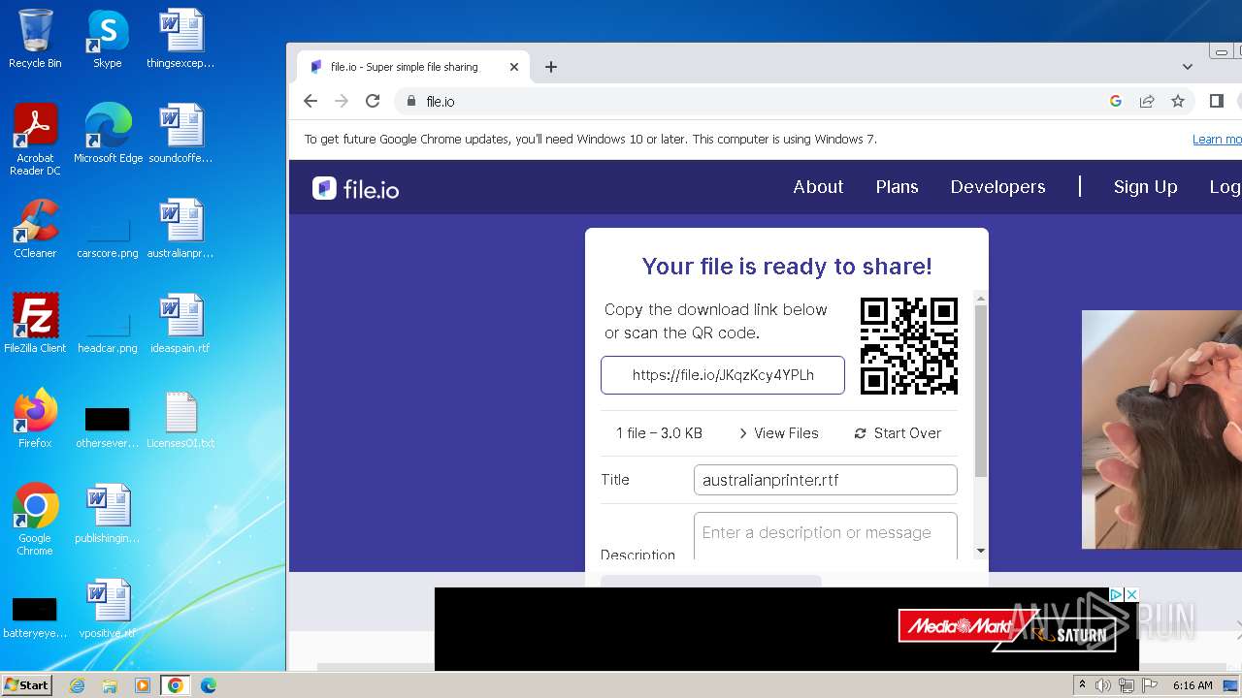Reload the file.io page
Screen dimensions: 1242x698
373,101
